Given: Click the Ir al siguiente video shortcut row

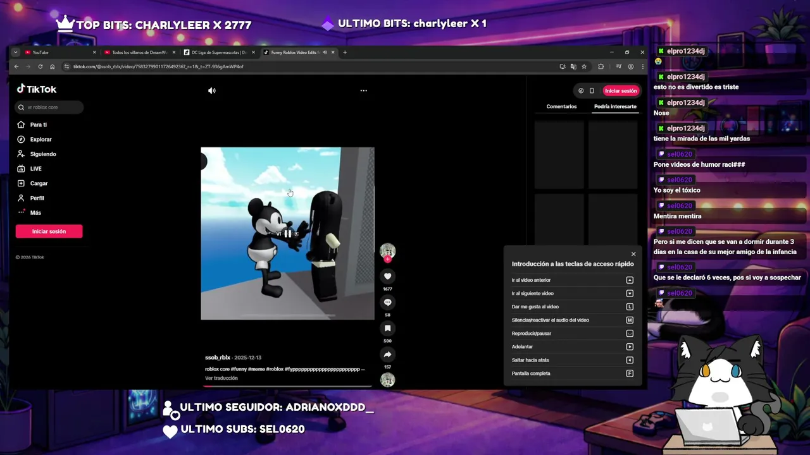Looking at the screenshot, I should pos(572,293).
